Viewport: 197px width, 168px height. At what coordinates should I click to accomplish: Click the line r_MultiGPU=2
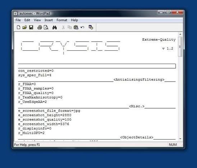(31, 133)
